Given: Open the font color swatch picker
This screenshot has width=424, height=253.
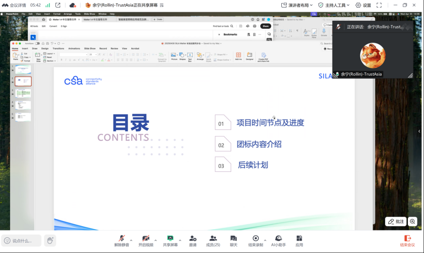Looking at the screenshot, I should point(111,60).
